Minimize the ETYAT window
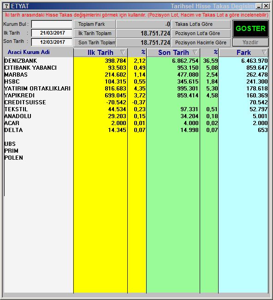 pyautogui.click(x=259, y=6)
